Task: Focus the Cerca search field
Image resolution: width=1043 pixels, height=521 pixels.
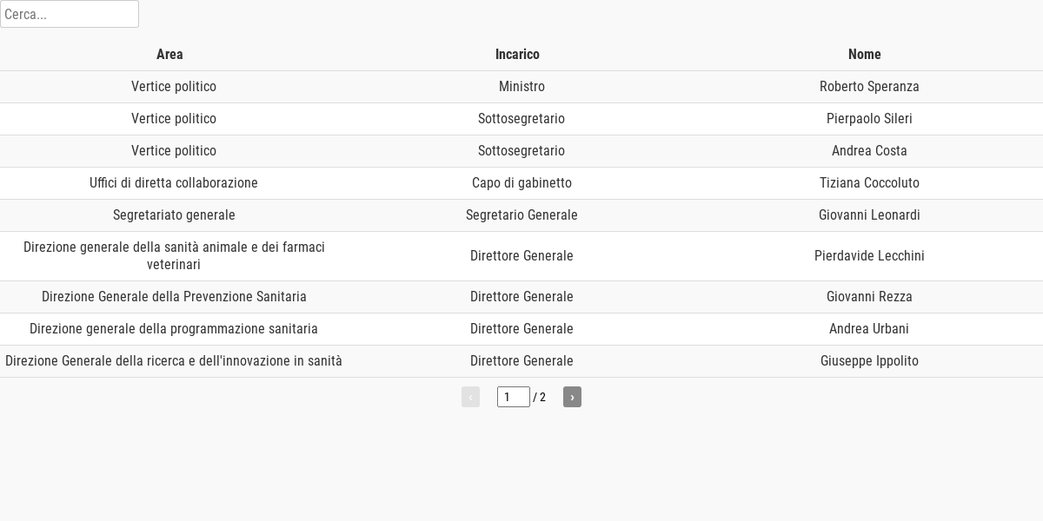Action: (70, 14)
